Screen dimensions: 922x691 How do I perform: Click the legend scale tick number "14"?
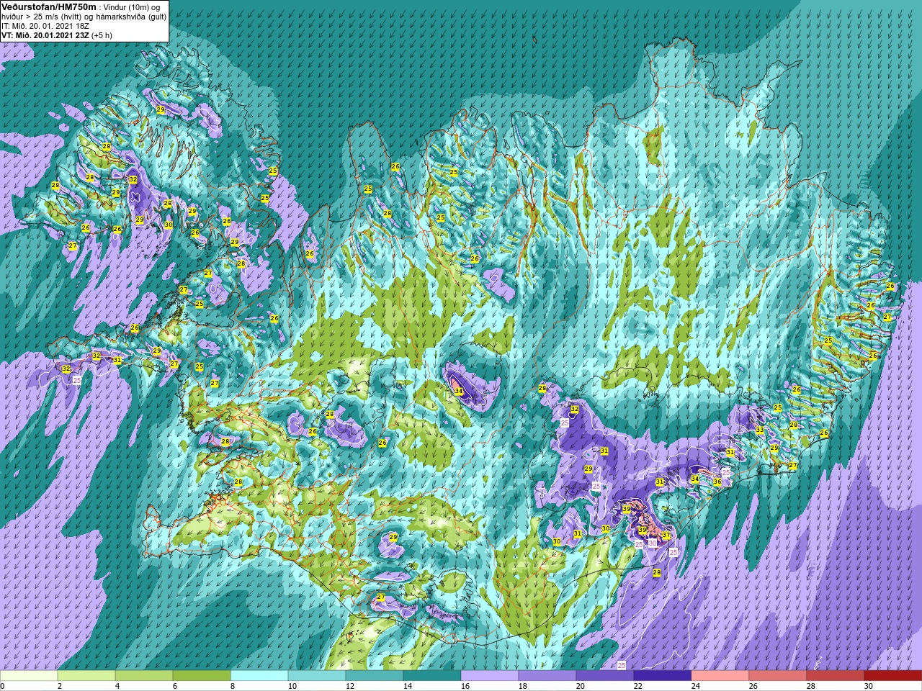click(x=408, y=686)
